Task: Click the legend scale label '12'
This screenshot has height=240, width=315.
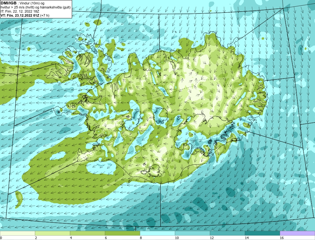Action: click(x=212, y=238)
